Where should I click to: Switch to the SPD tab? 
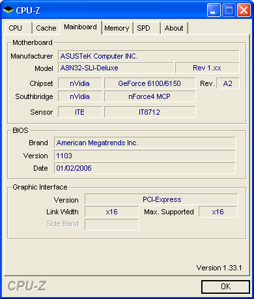tap(147, 28)
